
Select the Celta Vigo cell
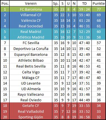31,72
